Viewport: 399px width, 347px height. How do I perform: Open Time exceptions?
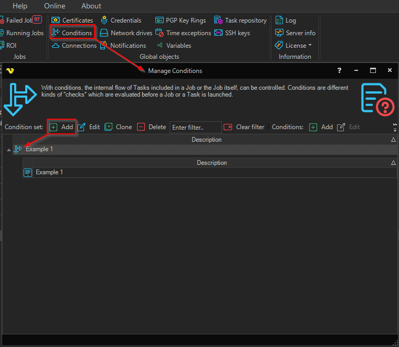coord(183,33)
